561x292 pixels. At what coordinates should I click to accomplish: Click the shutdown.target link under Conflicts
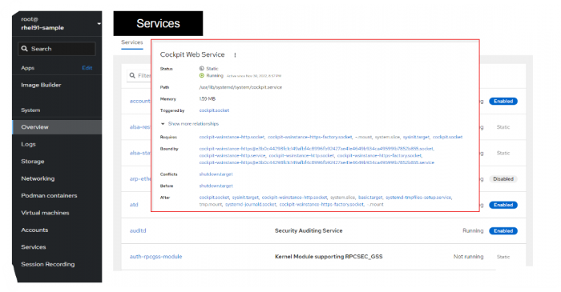click(x=216, y=174)
